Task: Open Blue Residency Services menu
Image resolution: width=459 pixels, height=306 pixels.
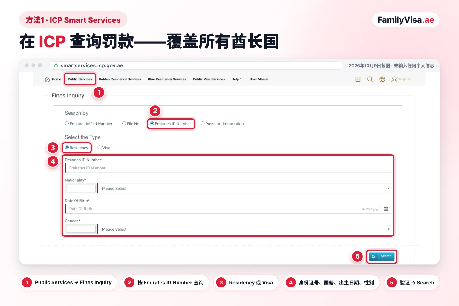Action: pyautogui.click(x=167, y=79)
